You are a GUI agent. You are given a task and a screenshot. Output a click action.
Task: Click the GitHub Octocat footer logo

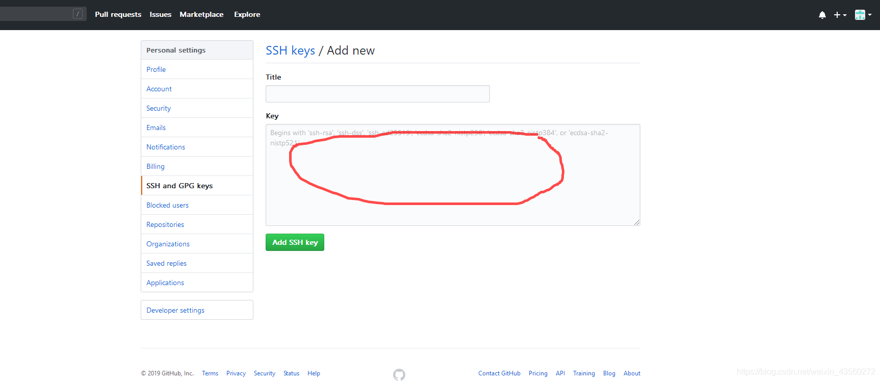[x=399, y=374]
